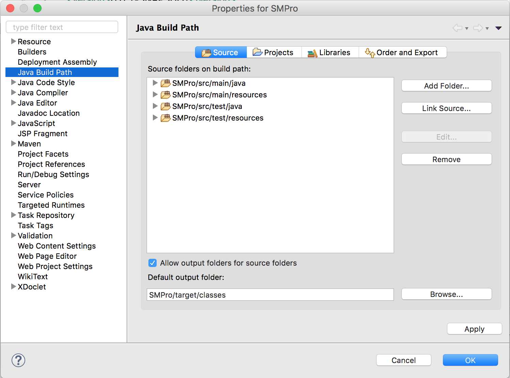The height and width of the screenshot is (378, 510).
Task: Toggle Allow output folders for source folders
Action: 153,263
